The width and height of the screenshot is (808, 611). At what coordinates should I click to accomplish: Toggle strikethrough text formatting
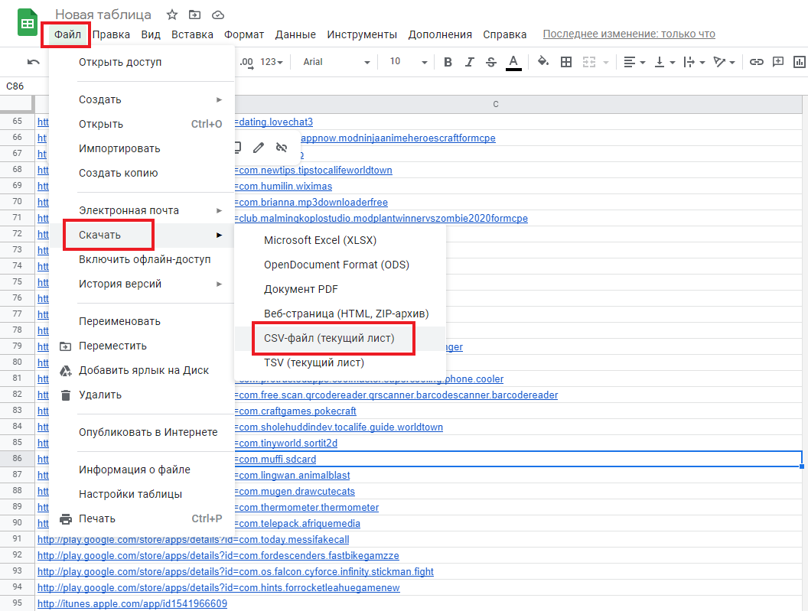(x=491, y=62)
